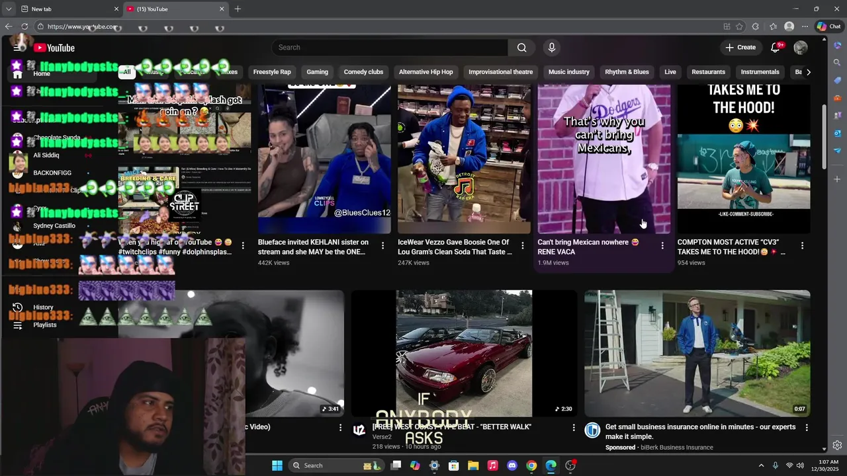The height and width of the screenshot is (476, 847).
Task: Open the Dodgers jersey Mexican joke thumbnail
Action: tap(603, 159)
